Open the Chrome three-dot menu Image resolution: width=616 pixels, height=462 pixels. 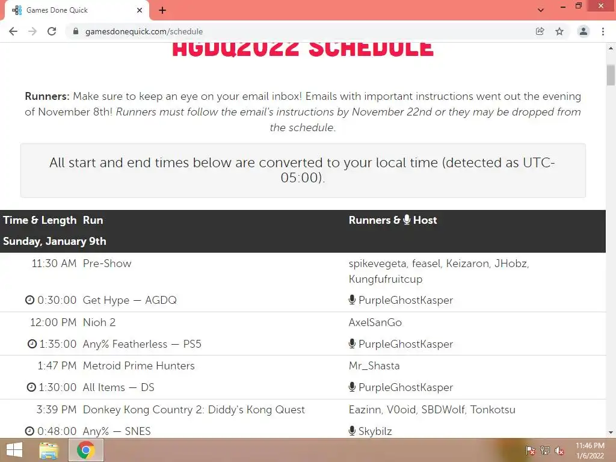pos(603,31)
